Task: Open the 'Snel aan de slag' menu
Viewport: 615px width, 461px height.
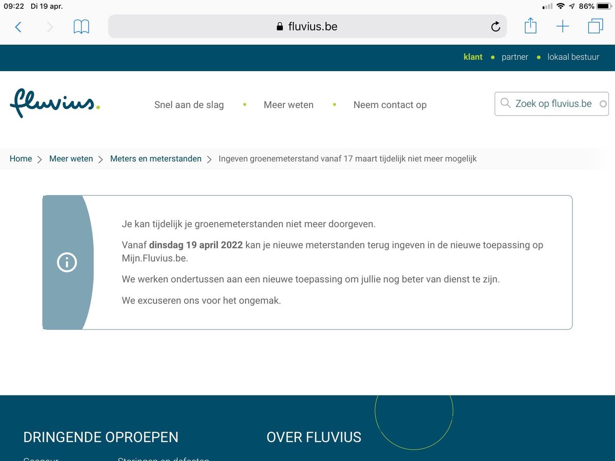Action: [x=189, y=105]
